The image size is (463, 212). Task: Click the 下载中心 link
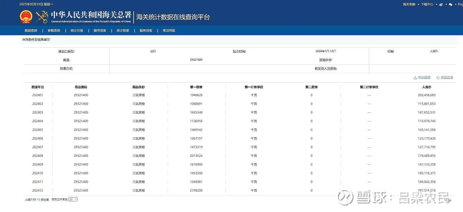point(427,4)
